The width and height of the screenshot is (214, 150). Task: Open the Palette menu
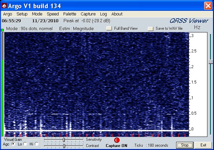point(69,14)
